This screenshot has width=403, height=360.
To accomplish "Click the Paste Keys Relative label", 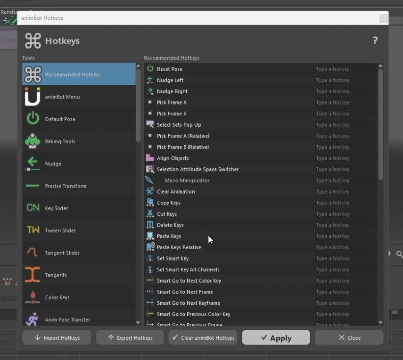I will coord(179,247).
